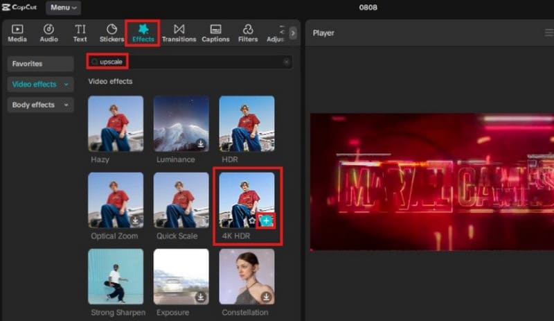Expand the Video effects category
The width and height of the screenshot is (554, 321).
click(x=41, y=85)
